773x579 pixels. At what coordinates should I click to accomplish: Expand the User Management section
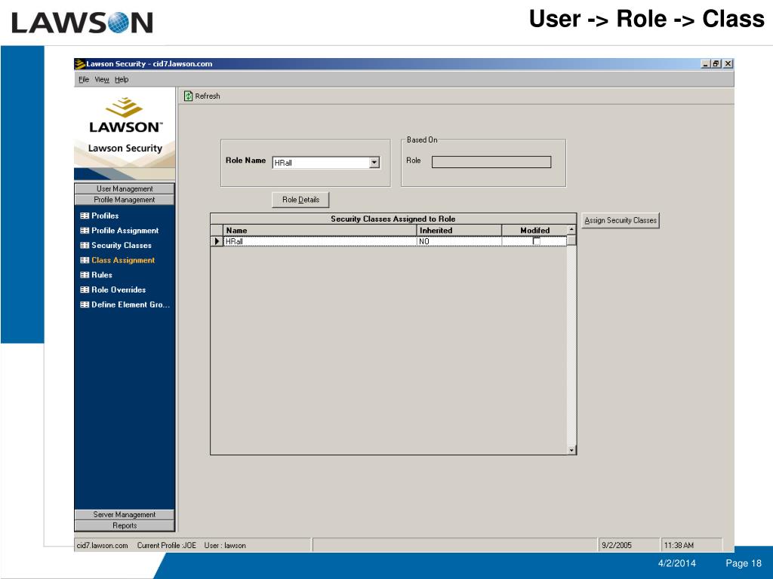point(125,188)
